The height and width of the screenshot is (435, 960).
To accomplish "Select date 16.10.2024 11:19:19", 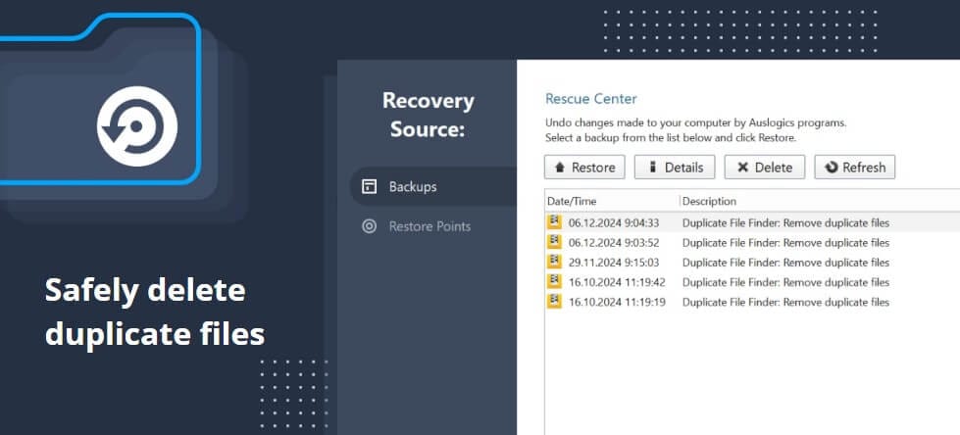I will (x=617, y=302).
